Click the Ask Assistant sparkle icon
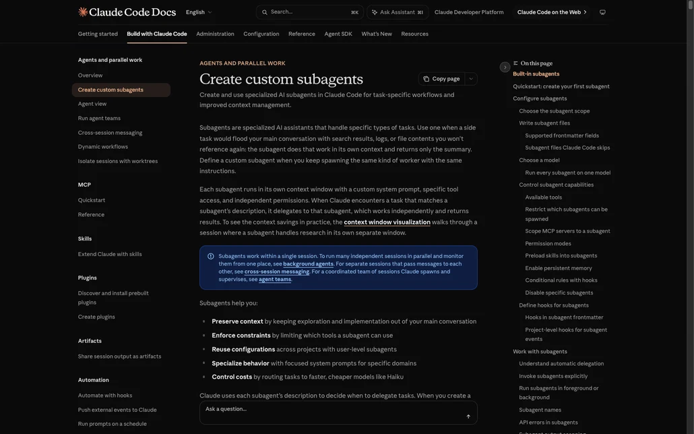This screenshot has width=694, height=434. (x=375, y=12)
